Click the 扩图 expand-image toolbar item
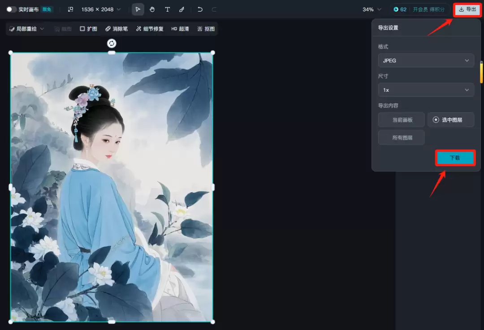 [x=88, y=28]
